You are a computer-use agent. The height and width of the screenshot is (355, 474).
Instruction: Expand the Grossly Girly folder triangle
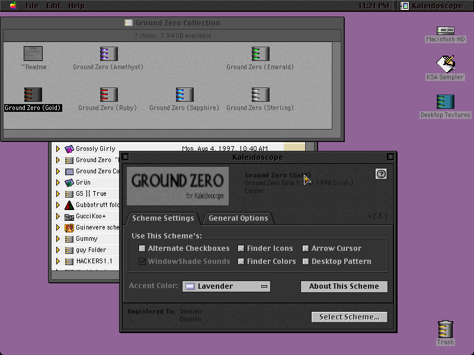[57, 149]
